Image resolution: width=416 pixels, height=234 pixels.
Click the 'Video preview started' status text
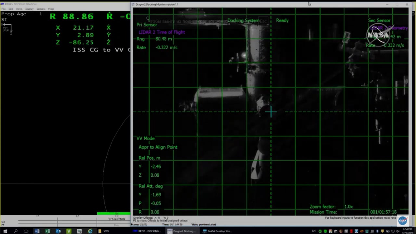[x=204, y=225]
